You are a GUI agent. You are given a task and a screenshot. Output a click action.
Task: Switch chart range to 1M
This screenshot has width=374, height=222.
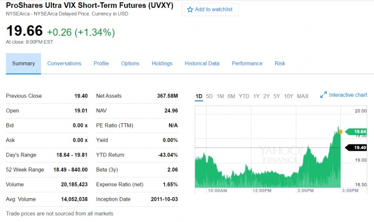[220, 96]
